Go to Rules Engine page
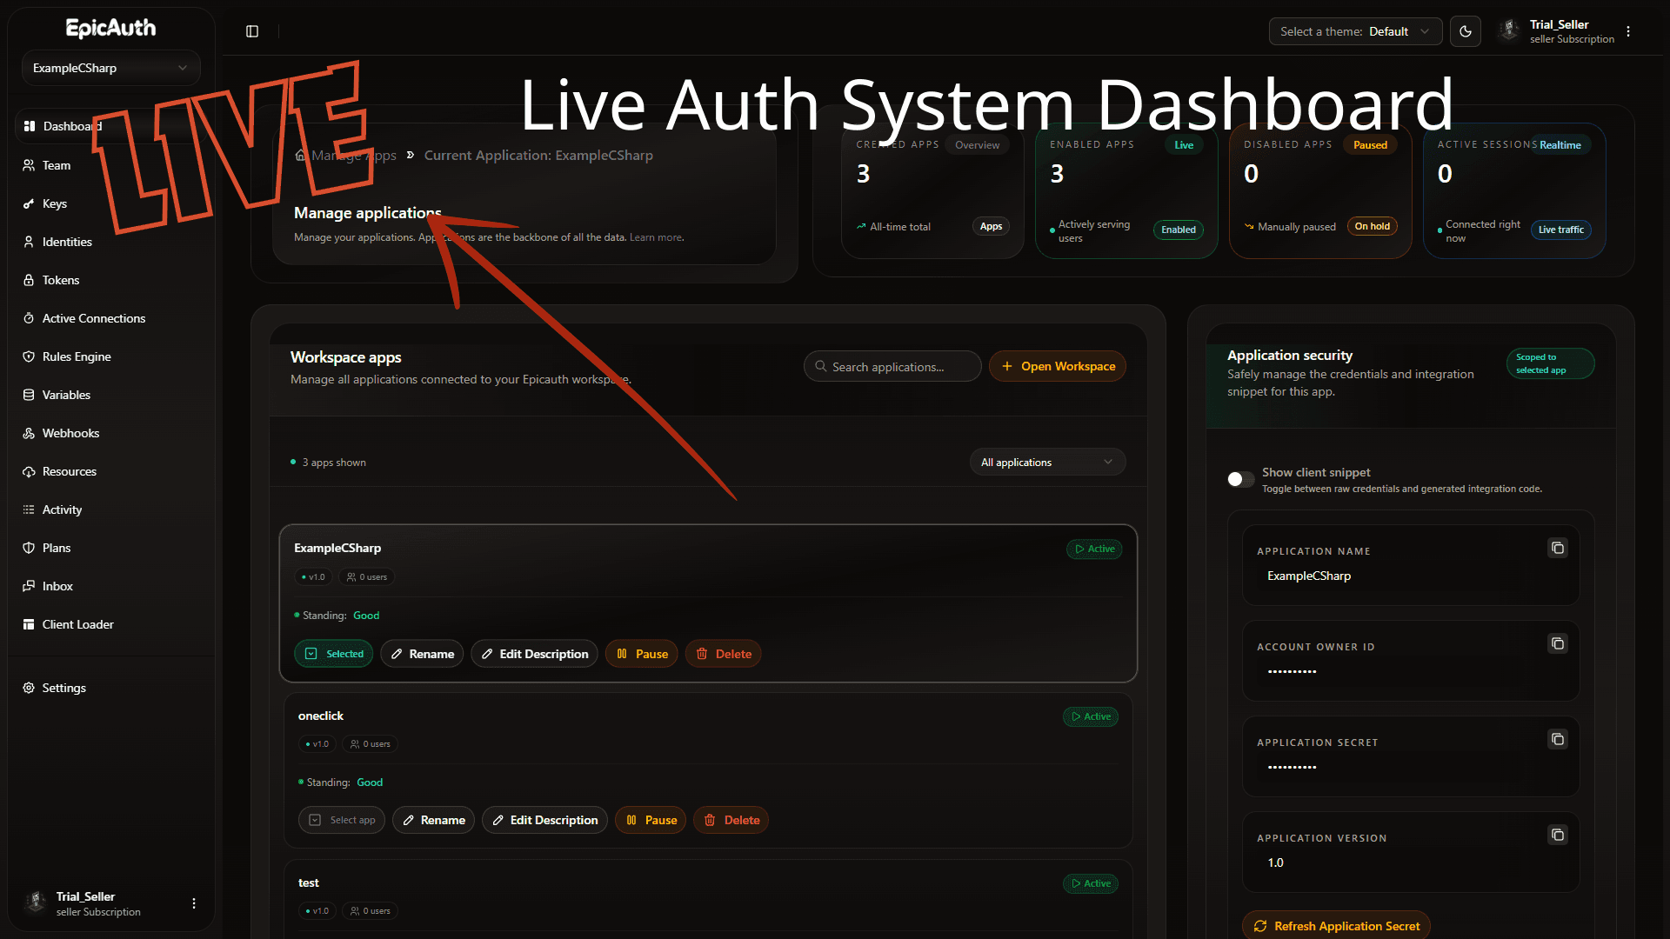 77,356
